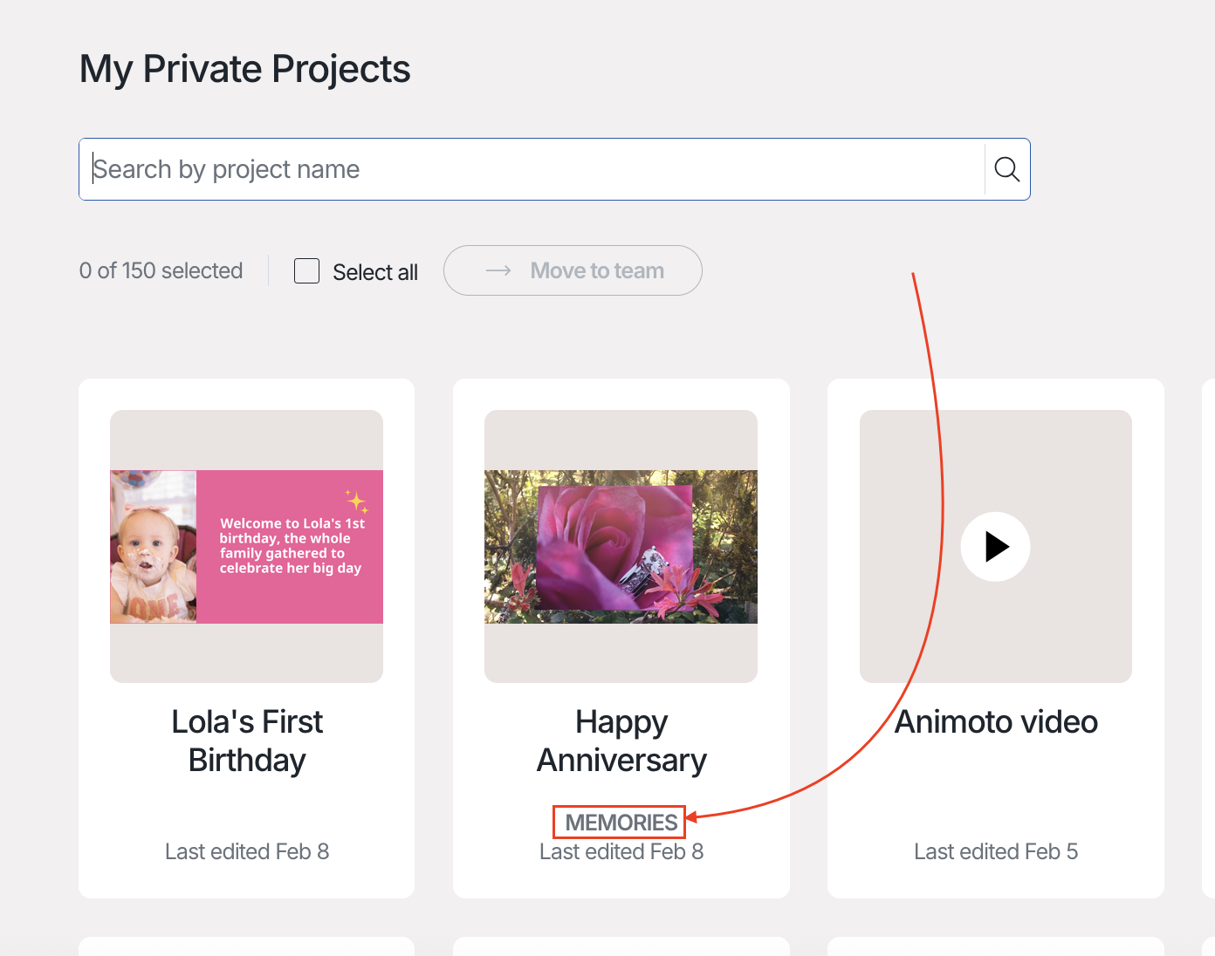The image size is (1215, 956).
Task: Click "Last edited Feb 5" under Animoto video
Action: coord(996,851)
